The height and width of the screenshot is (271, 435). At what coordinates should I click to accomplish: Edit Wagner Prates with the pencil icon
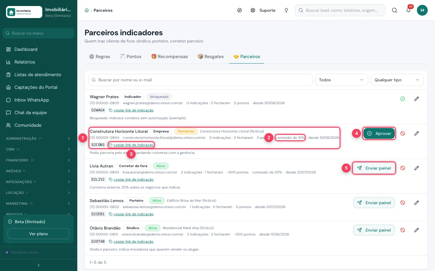417,99
